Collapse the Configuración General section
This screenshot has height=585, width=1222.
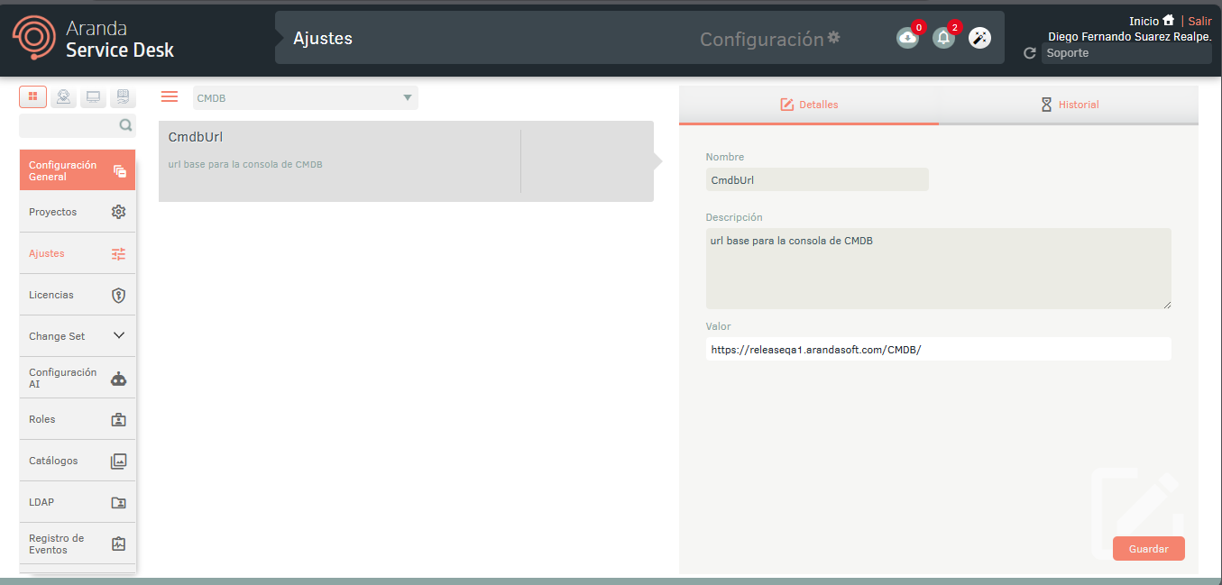[78, 170]
